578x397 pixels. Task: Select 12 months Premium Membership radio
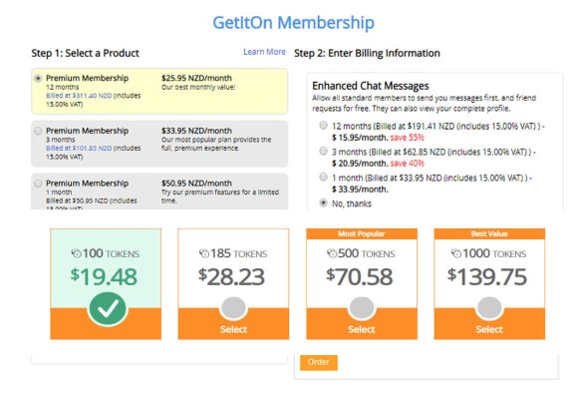click(x=38, y=78)
